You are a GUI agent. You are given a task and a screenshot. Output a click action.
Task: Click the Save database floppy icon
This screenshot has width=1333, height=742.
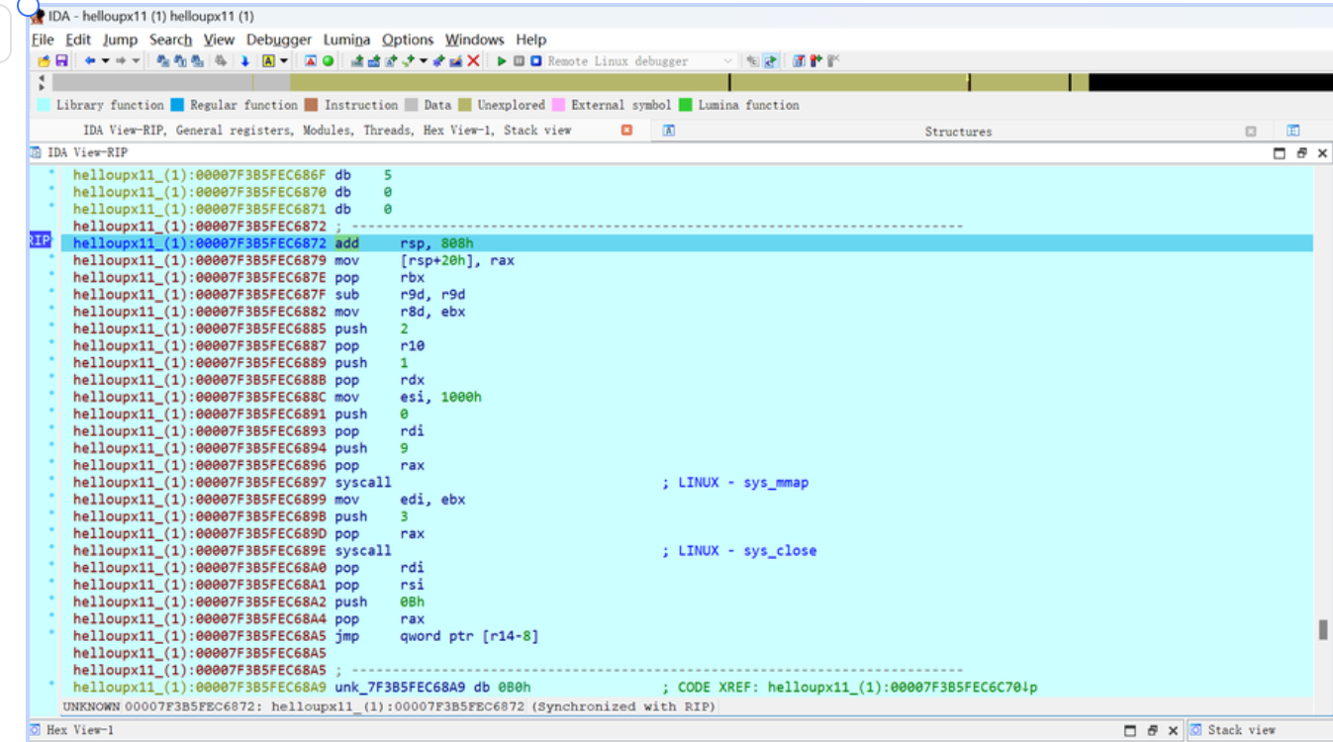[x=61, y=61]
